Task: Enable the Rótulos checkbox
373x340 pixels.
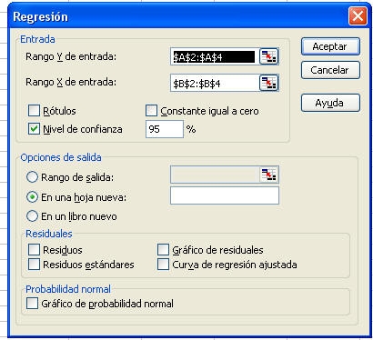Action: point(34,111)
